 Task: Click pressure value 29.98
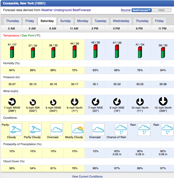point(163,84)
